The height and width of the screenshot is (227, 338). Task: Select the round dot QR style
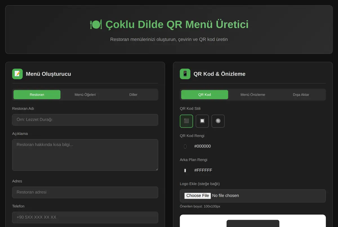tap(218, 121)
